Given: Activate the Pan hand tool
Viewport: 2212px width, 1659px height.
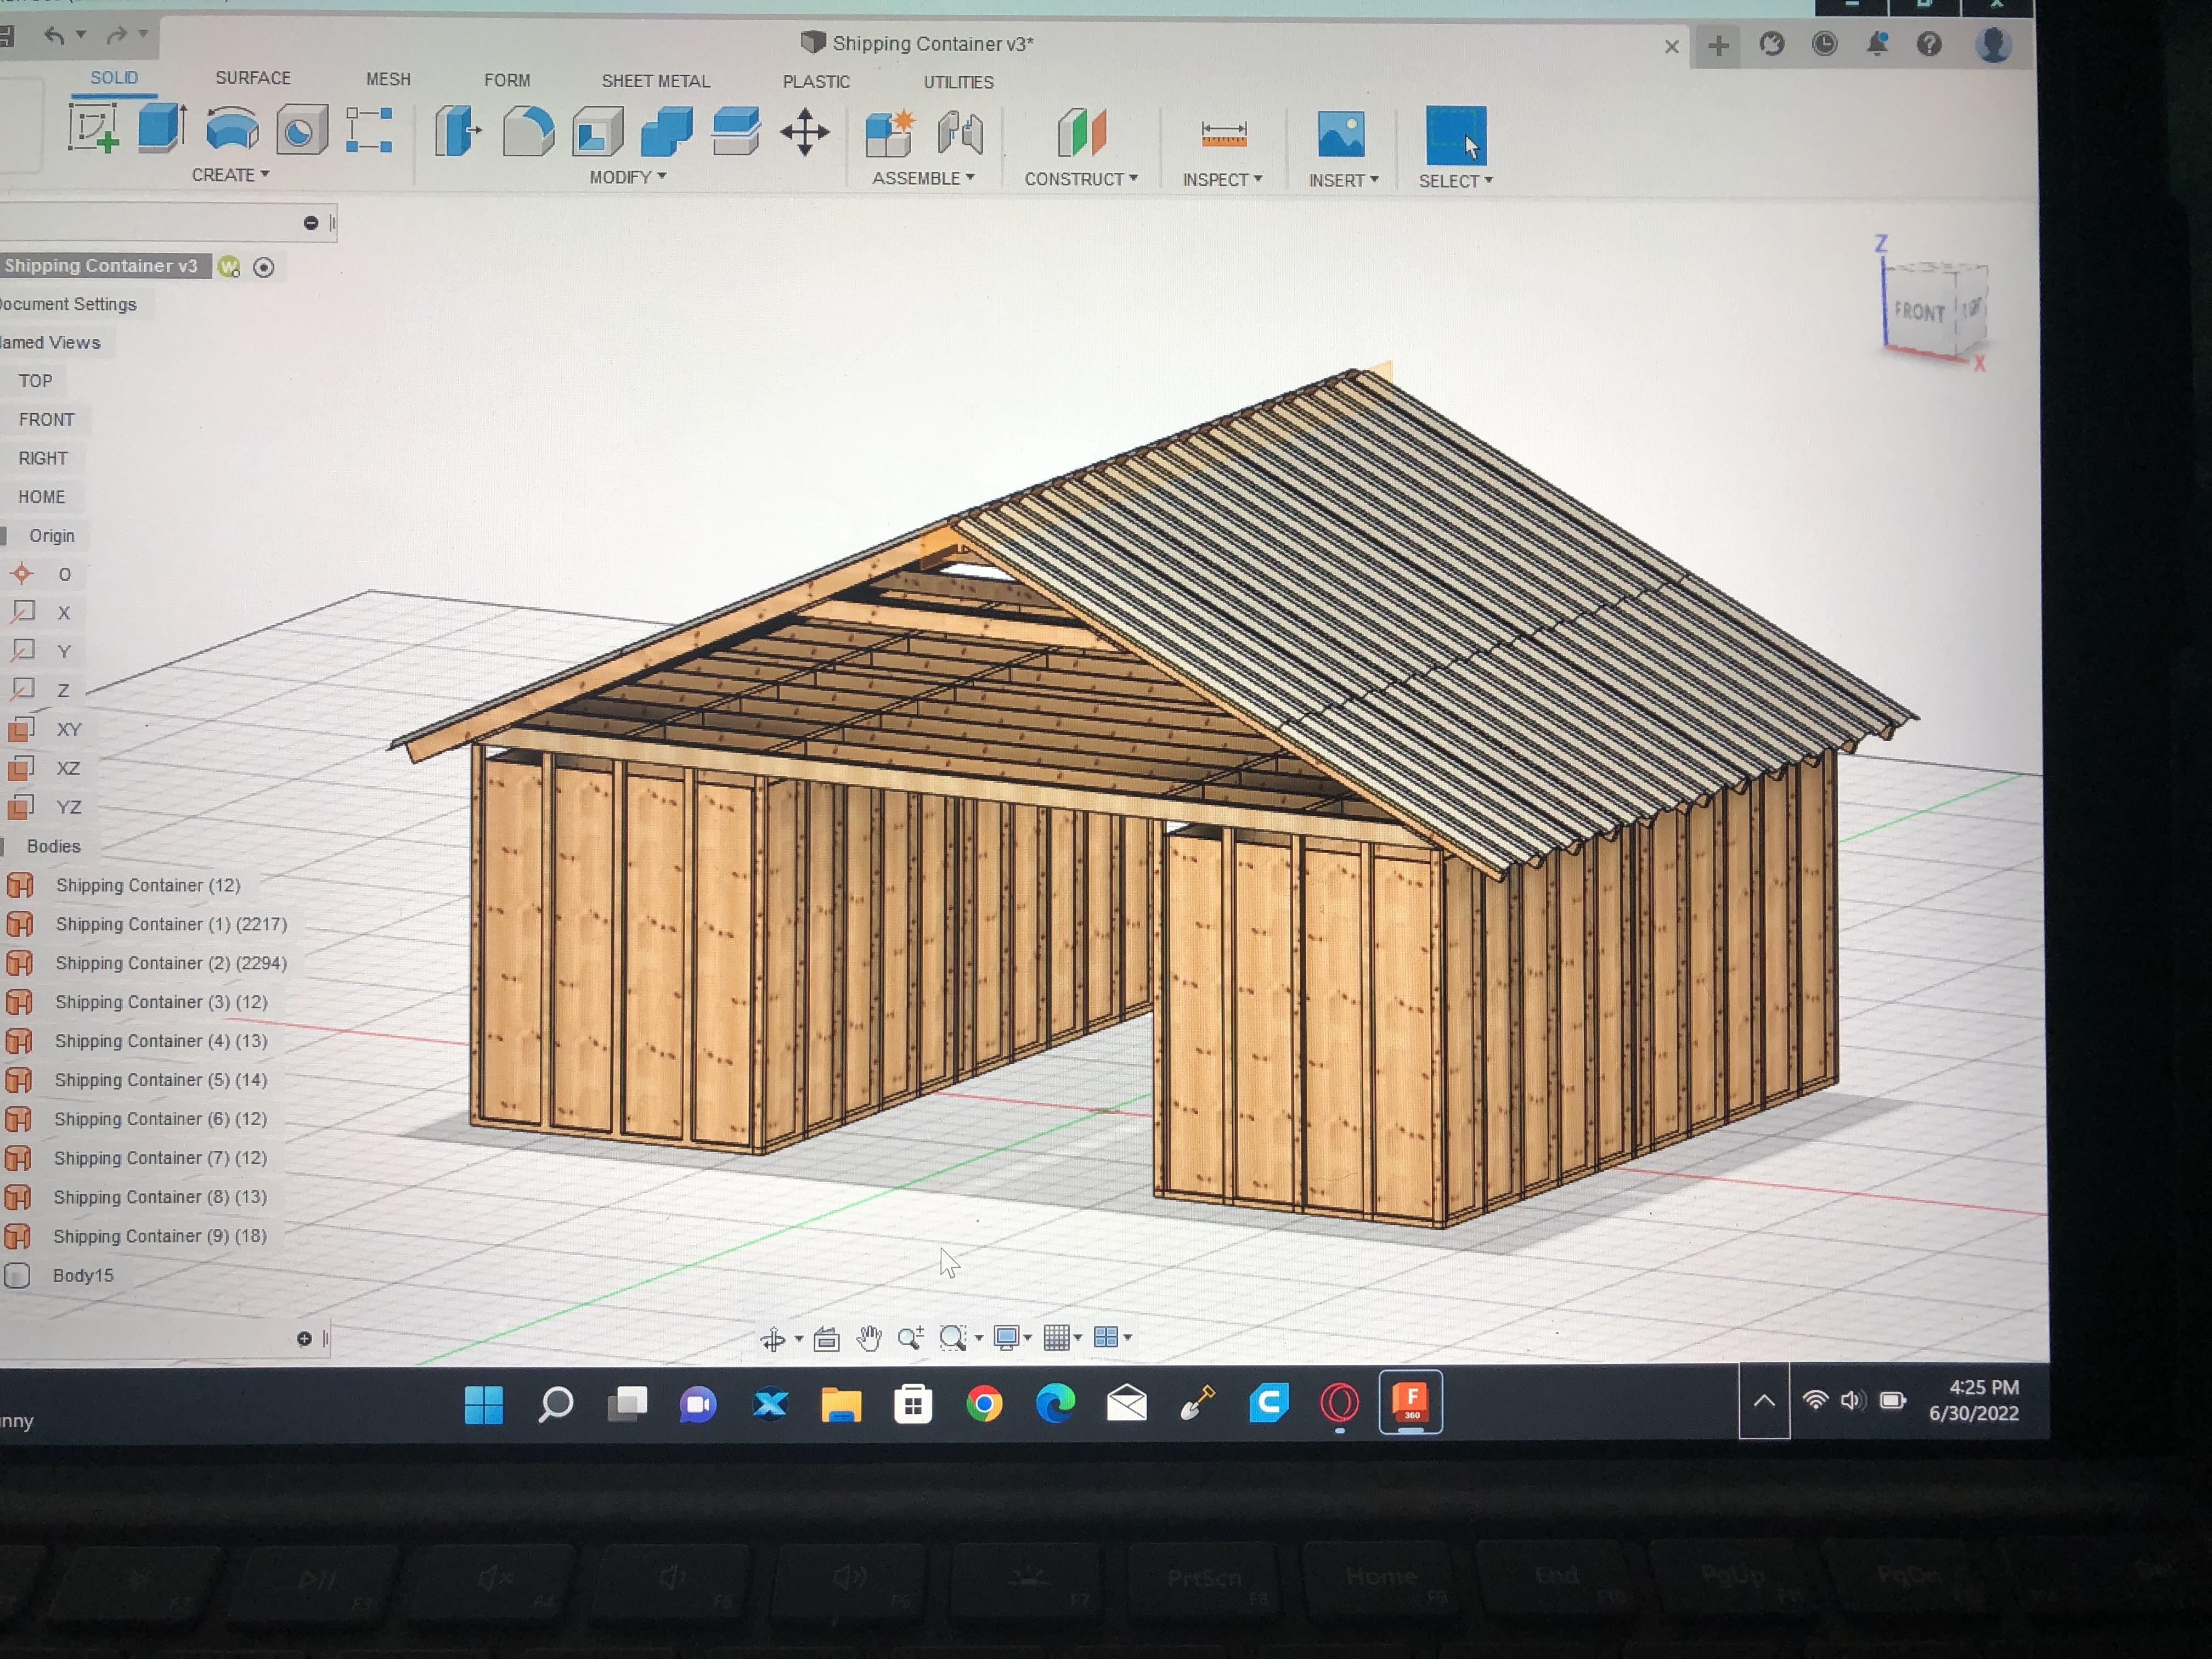Looking at the screenshot, I should point(868,1338).
